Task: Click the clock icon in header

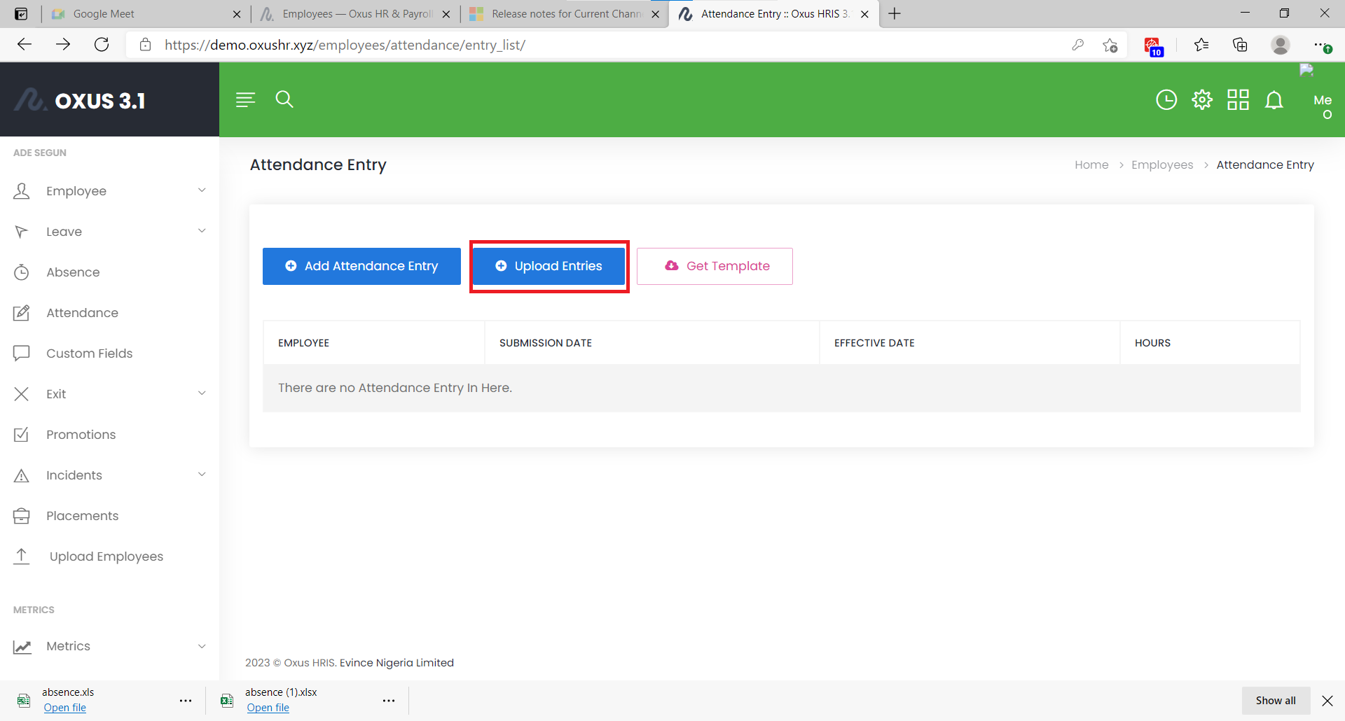Action: pos(1166,100)
